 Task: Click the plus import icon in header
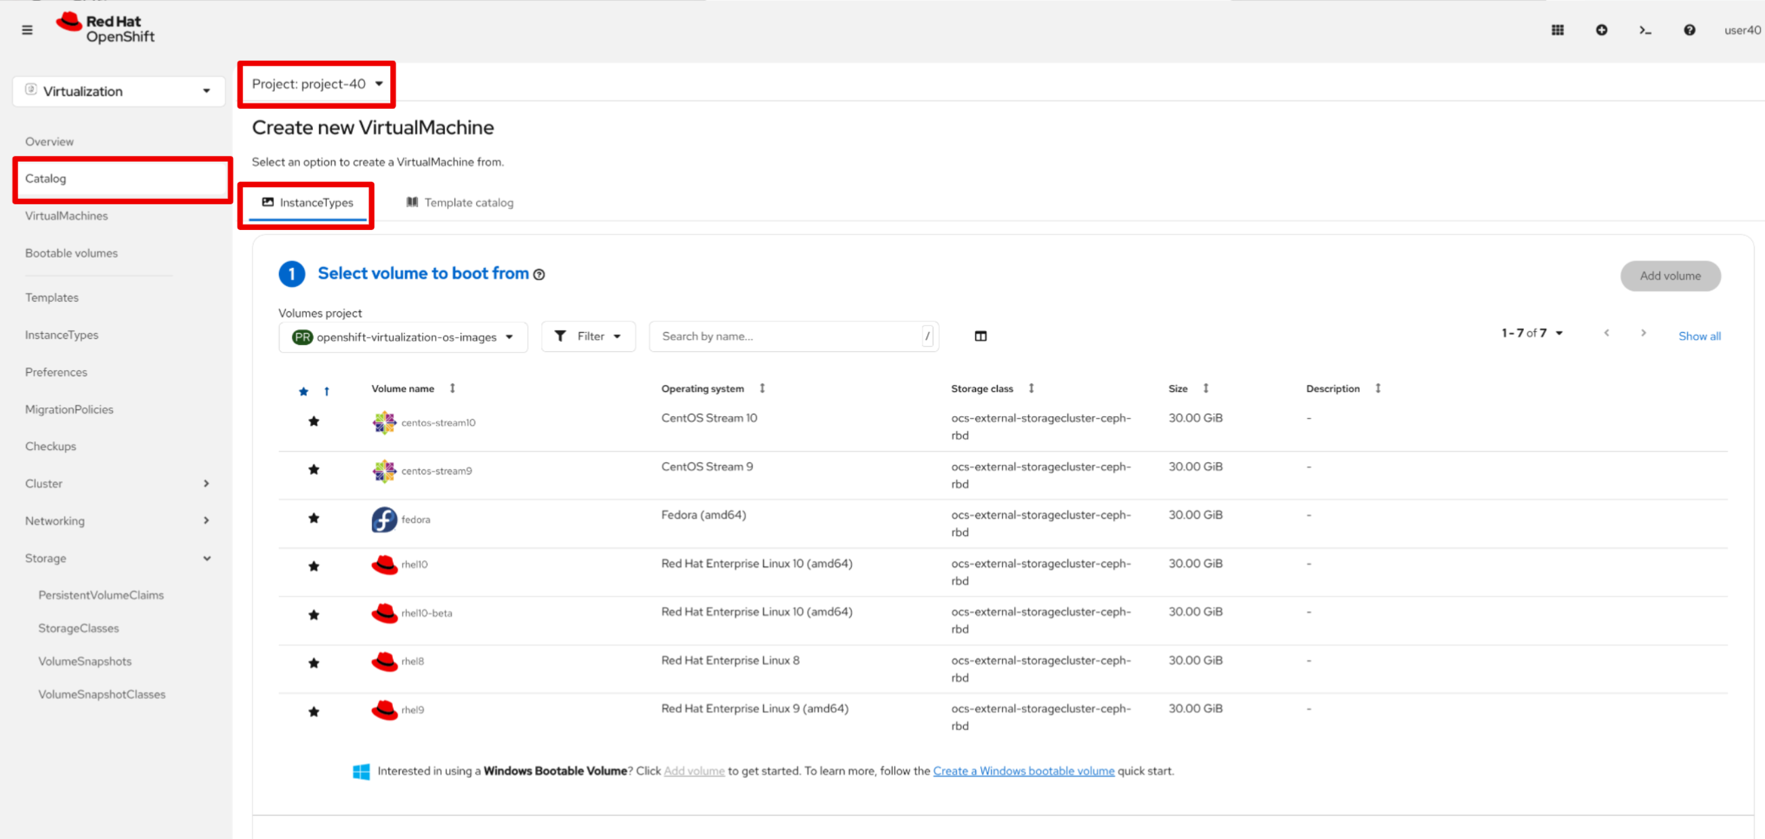[x=1601, y=30]
